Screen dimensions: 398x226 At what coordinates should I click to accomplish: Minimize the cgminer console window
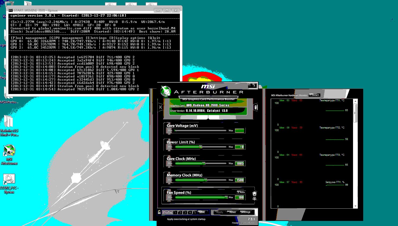158,10
